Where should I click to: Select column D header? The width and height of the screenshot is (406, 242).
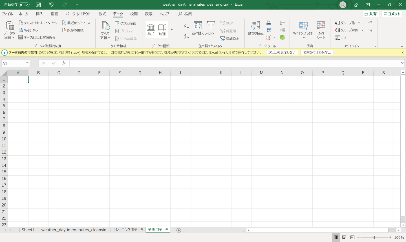click(x=79, y=73)
